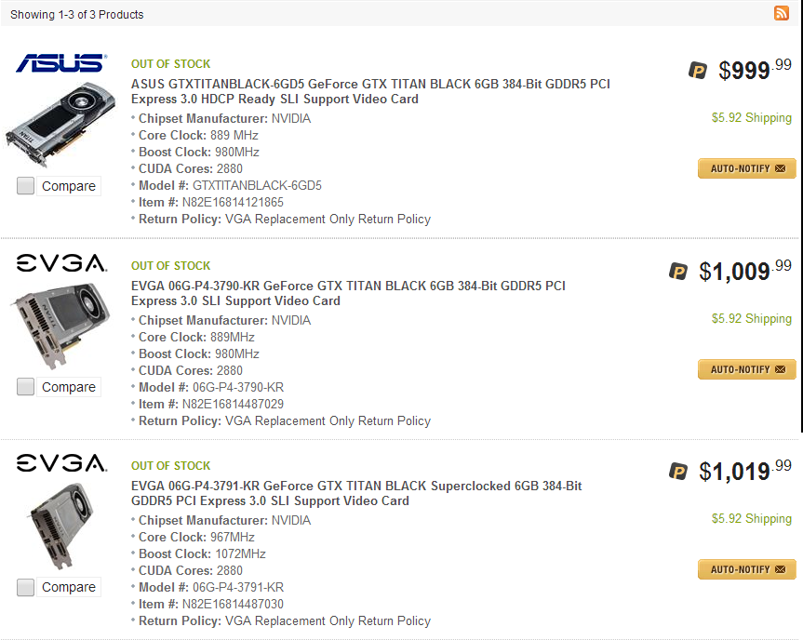803x640 pixels.
Task: Click the $5.92 Shipping text under $999.99
Action: 751,118
